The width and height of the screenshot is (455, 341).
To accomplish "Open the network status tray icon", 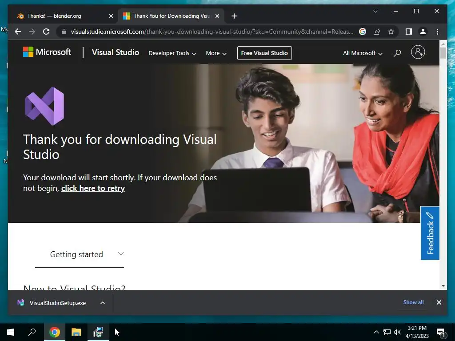I will (x=387, y=332).
